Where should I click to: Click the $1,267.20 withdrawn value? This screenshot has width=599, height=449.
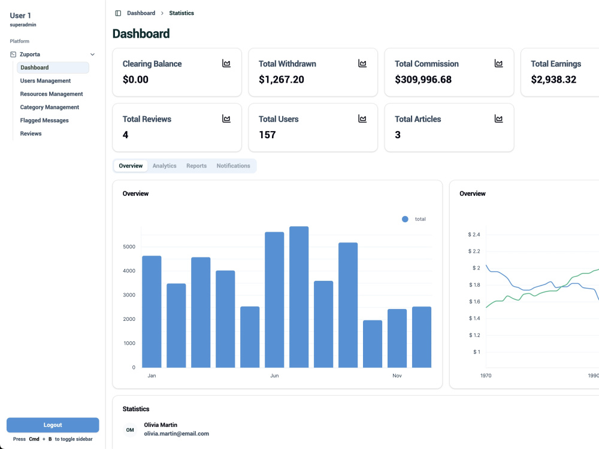[x=281, y=80]
